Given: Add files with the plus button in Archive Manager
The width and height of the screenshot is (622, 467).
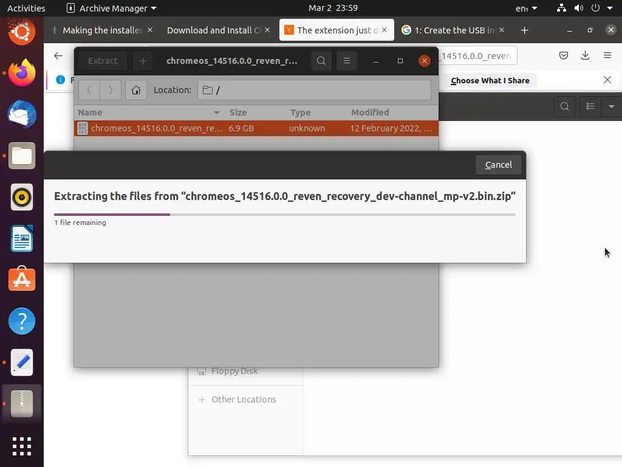Looking at the screenshot, I should pyautogui.click(x=143, y=61).
